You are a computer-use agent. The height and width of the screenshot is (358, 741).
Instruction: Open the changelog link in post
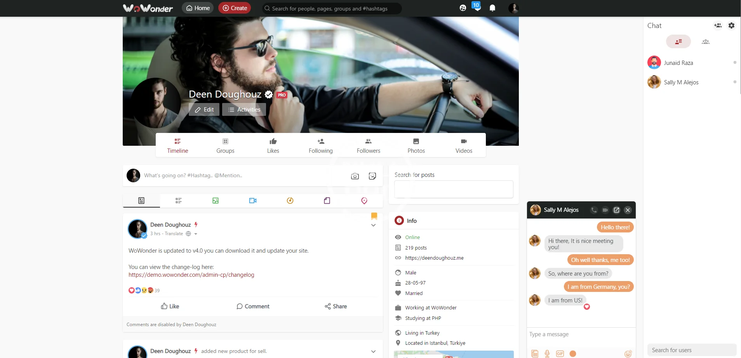click(x=191, y=275)
